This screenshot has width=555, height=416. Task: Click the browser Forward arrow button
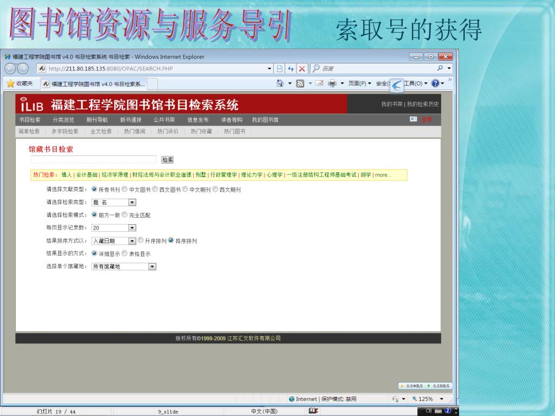pos(23,68)
